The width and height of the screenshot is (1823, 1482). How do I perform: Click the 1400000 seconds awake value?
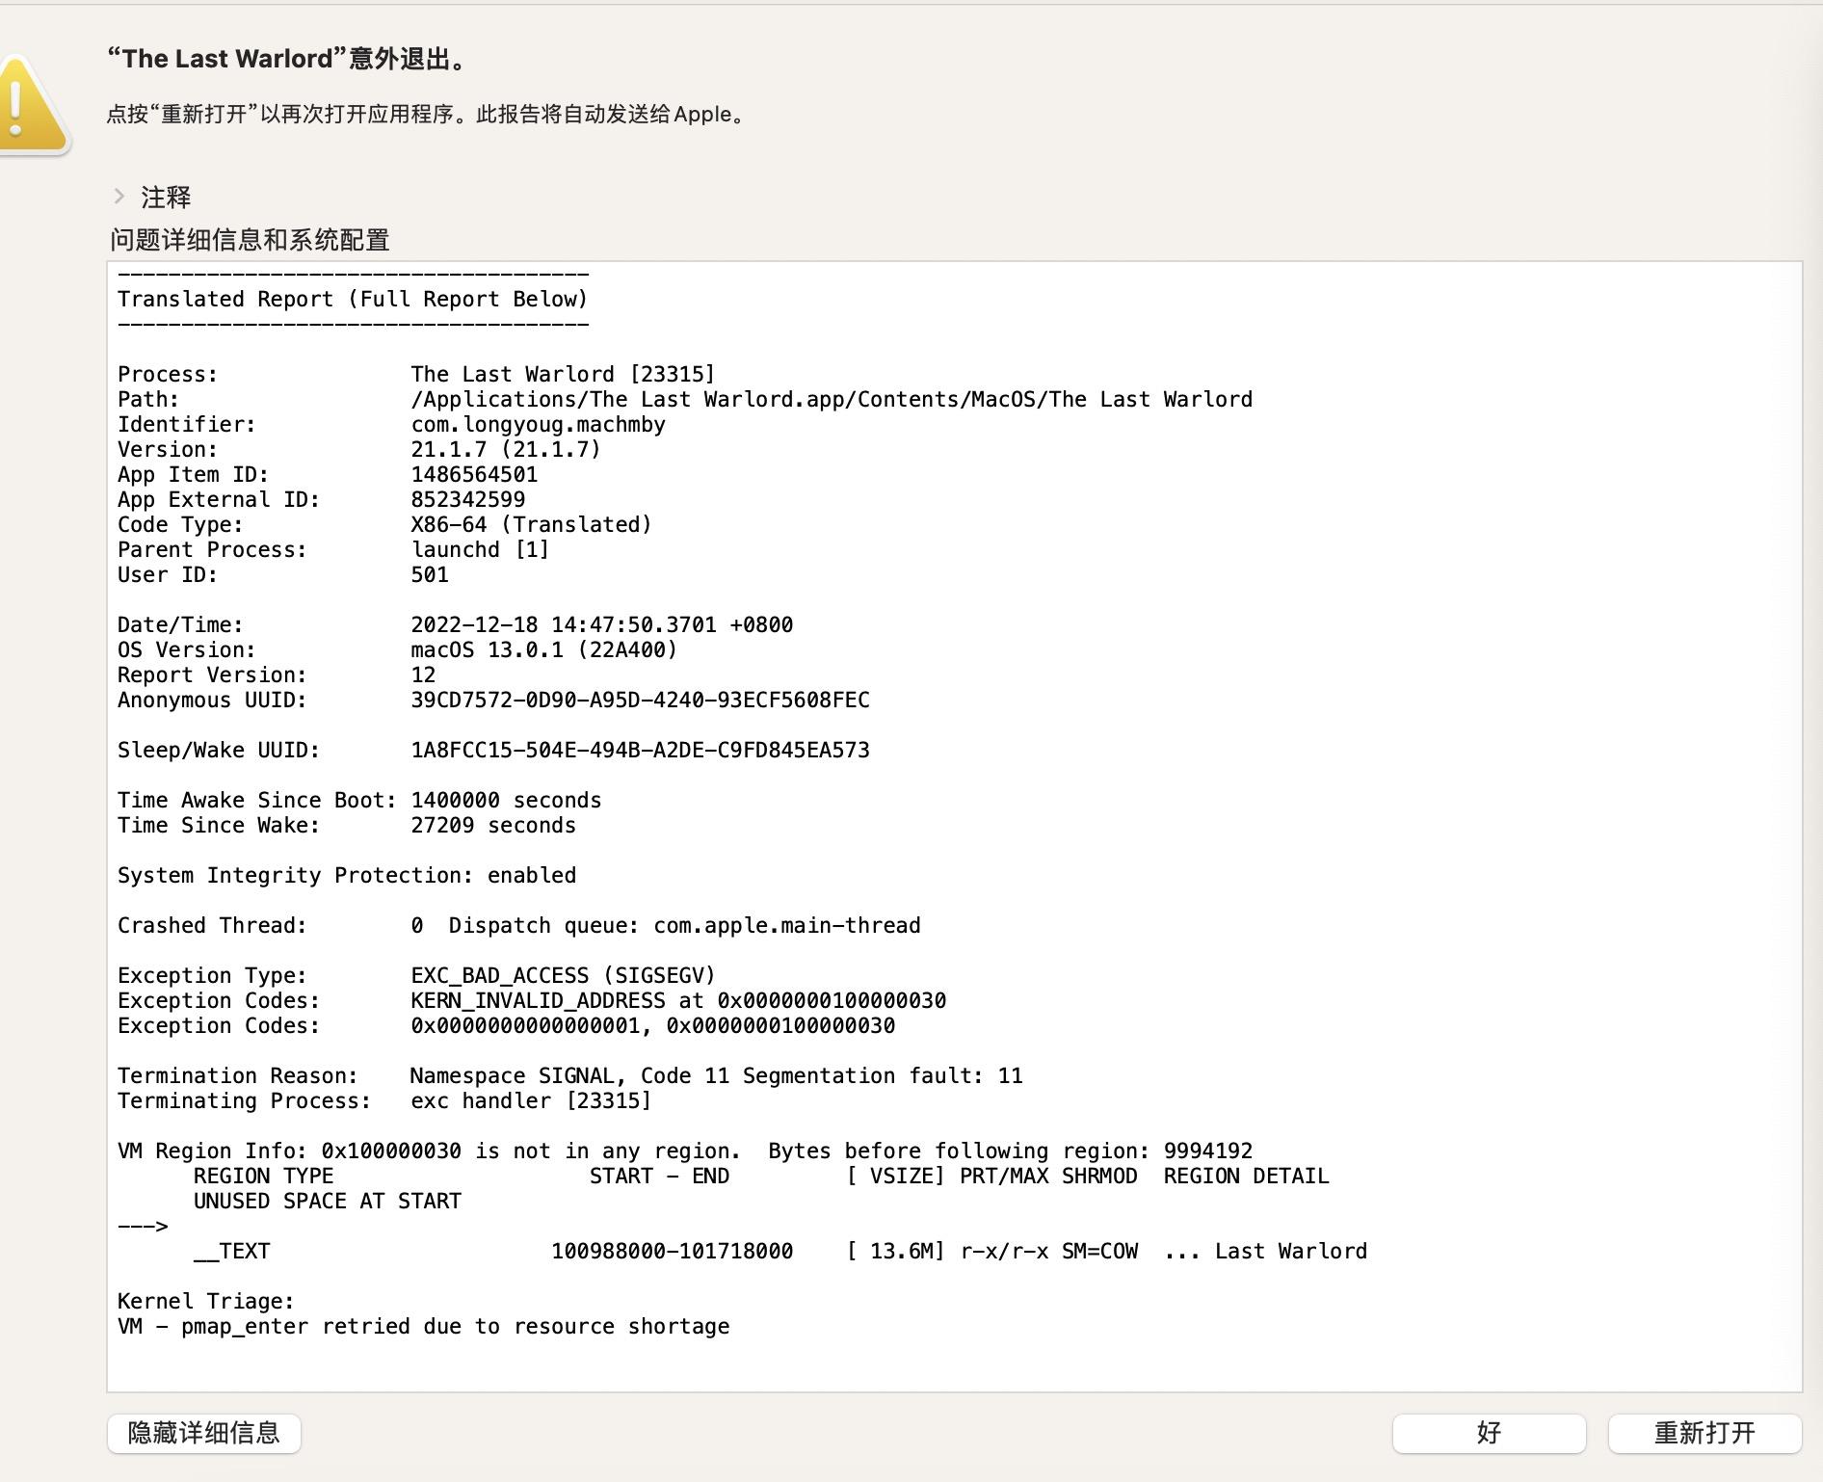tap(506, 800)
